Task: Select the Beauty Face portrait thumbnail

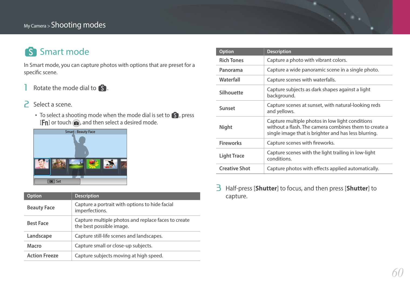Action: (x=42, y=166)
